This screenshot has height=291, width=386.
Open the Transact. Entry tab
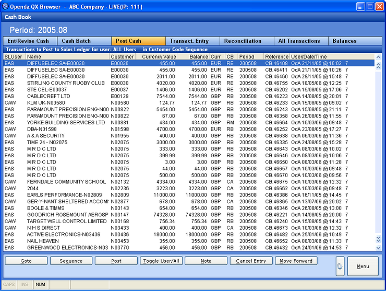click(192, 41)
